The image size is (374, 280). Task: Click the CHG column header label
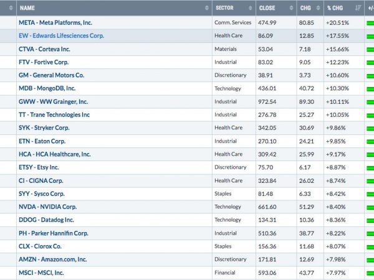coord(305,8)
